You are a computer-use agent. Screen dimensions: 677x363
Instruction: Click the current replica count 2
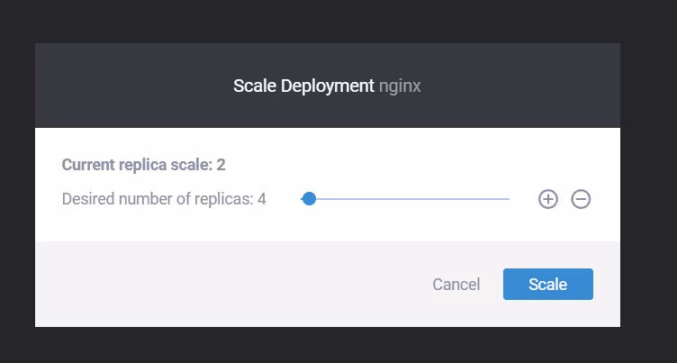pos(221,165)
